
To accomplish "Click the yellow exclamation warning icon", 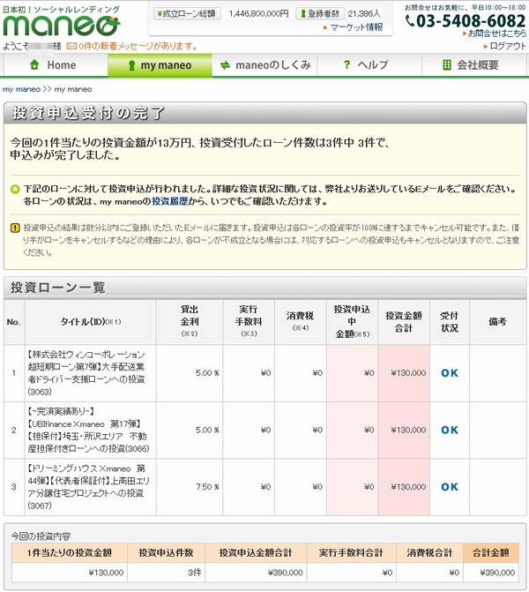I will 15,228.
